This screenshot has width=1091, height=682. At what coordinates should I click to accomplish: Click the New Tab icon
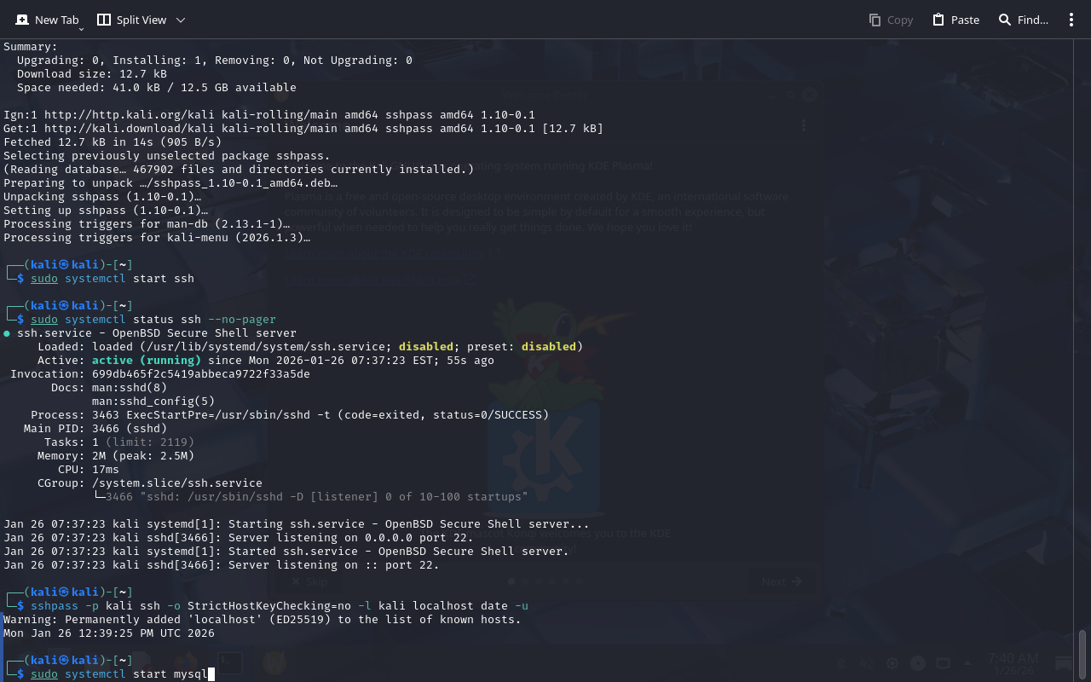[x=22, y=20]
